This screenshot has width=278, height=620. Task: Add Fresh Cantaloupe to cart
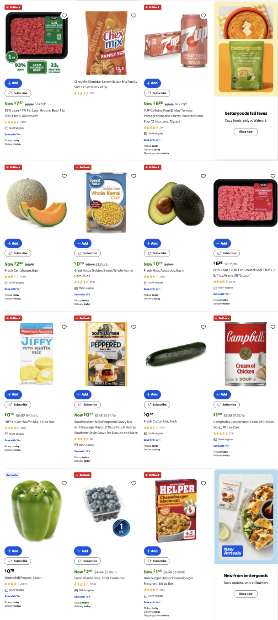pyautogui.click(x=13, y=243)
